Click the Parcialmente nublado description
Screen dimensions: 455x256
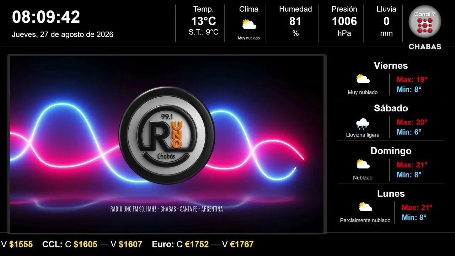[365, 220]
